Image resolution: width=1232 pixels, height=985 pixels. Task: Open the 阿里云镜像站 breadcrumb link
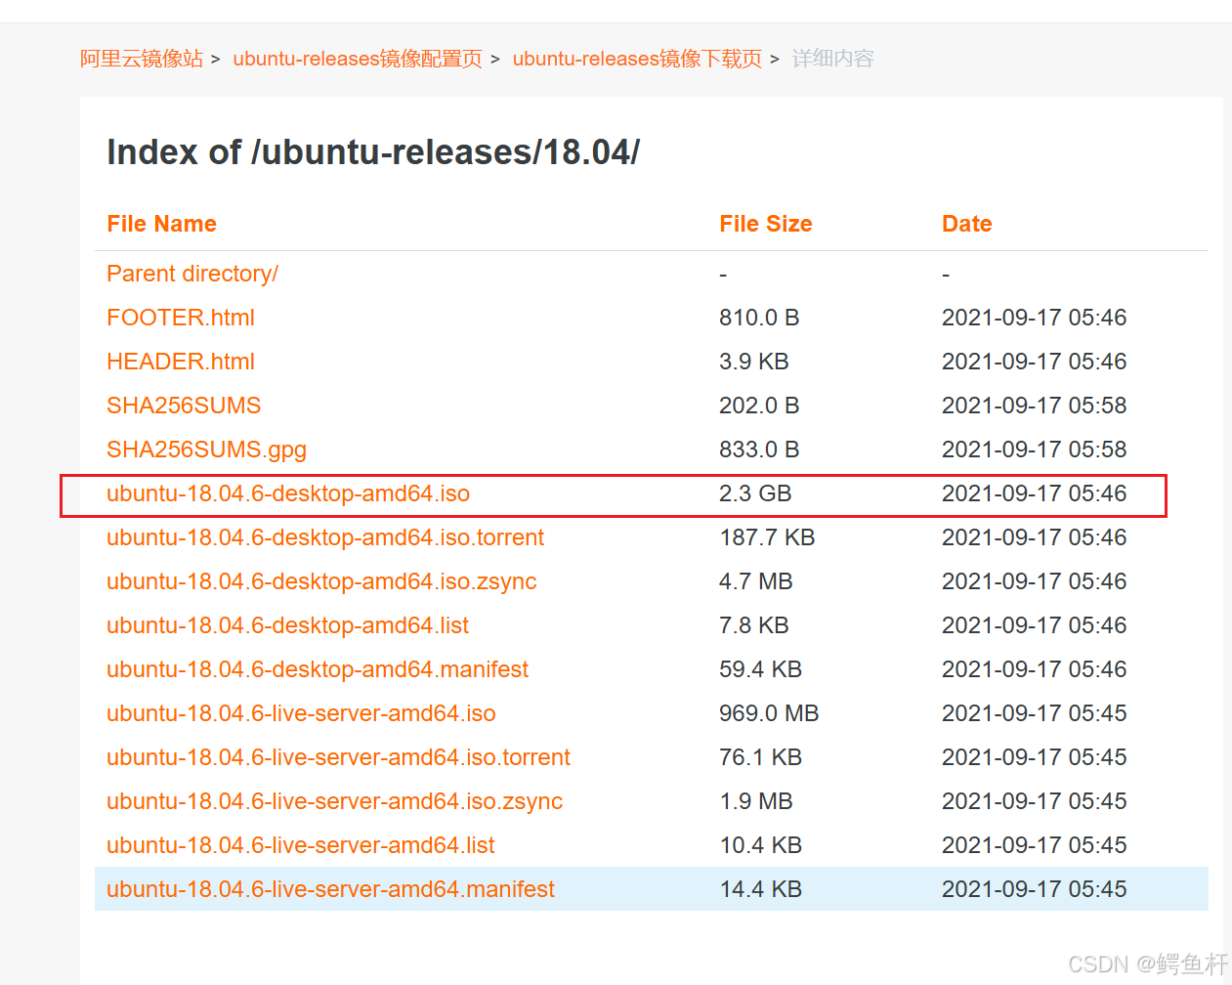(x=142, y=59)
